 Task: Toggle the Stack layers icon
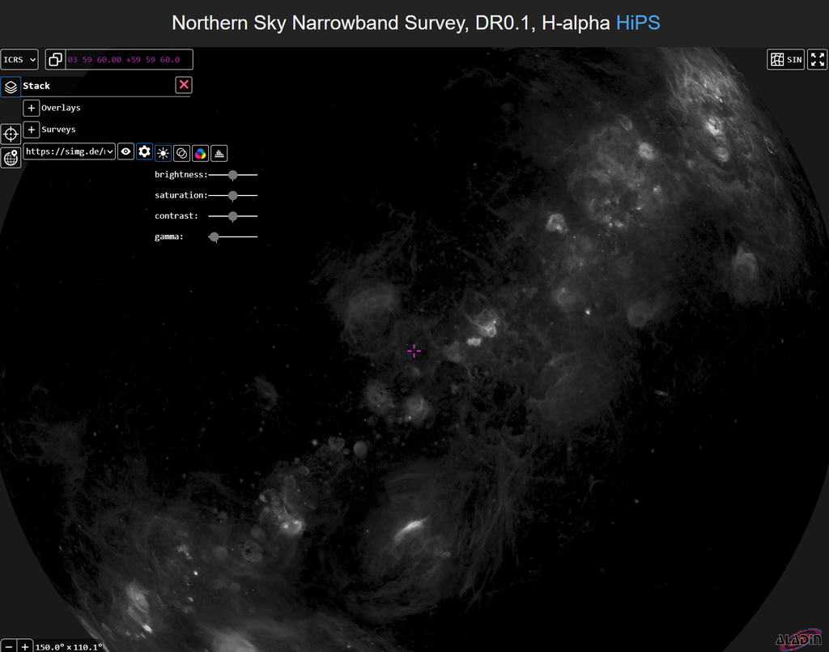pos(11,86)
